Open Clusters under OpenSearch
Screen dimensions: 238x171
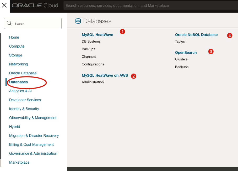(x=181, y=59)
